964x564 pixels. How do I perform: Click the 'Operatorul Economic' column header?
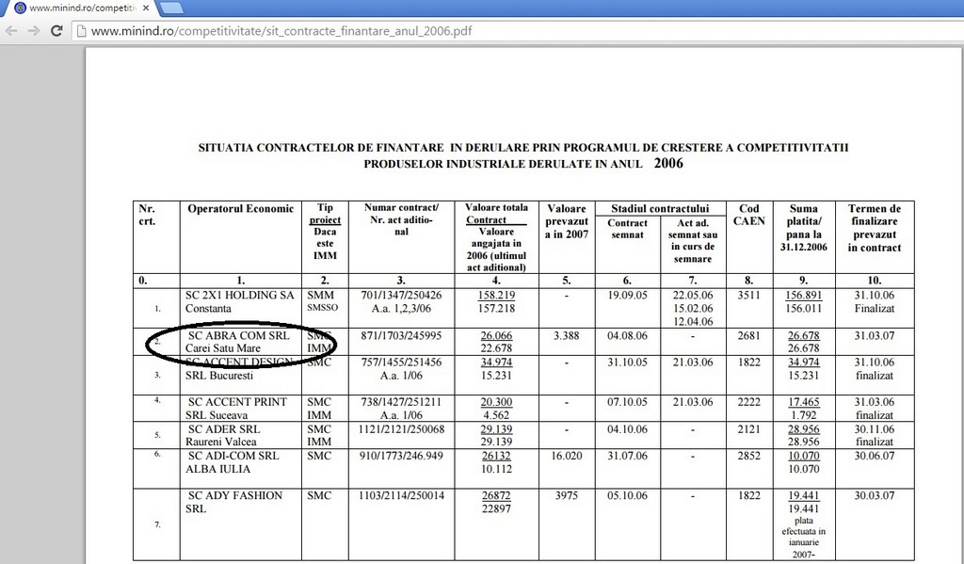[x=241, y=209]
